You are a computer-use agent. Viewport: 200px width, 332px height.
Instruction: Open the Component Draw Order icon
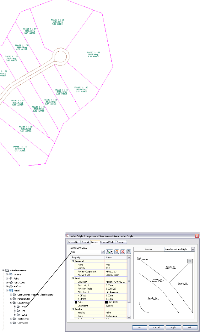pyautogui.click(x=129, y=252)
